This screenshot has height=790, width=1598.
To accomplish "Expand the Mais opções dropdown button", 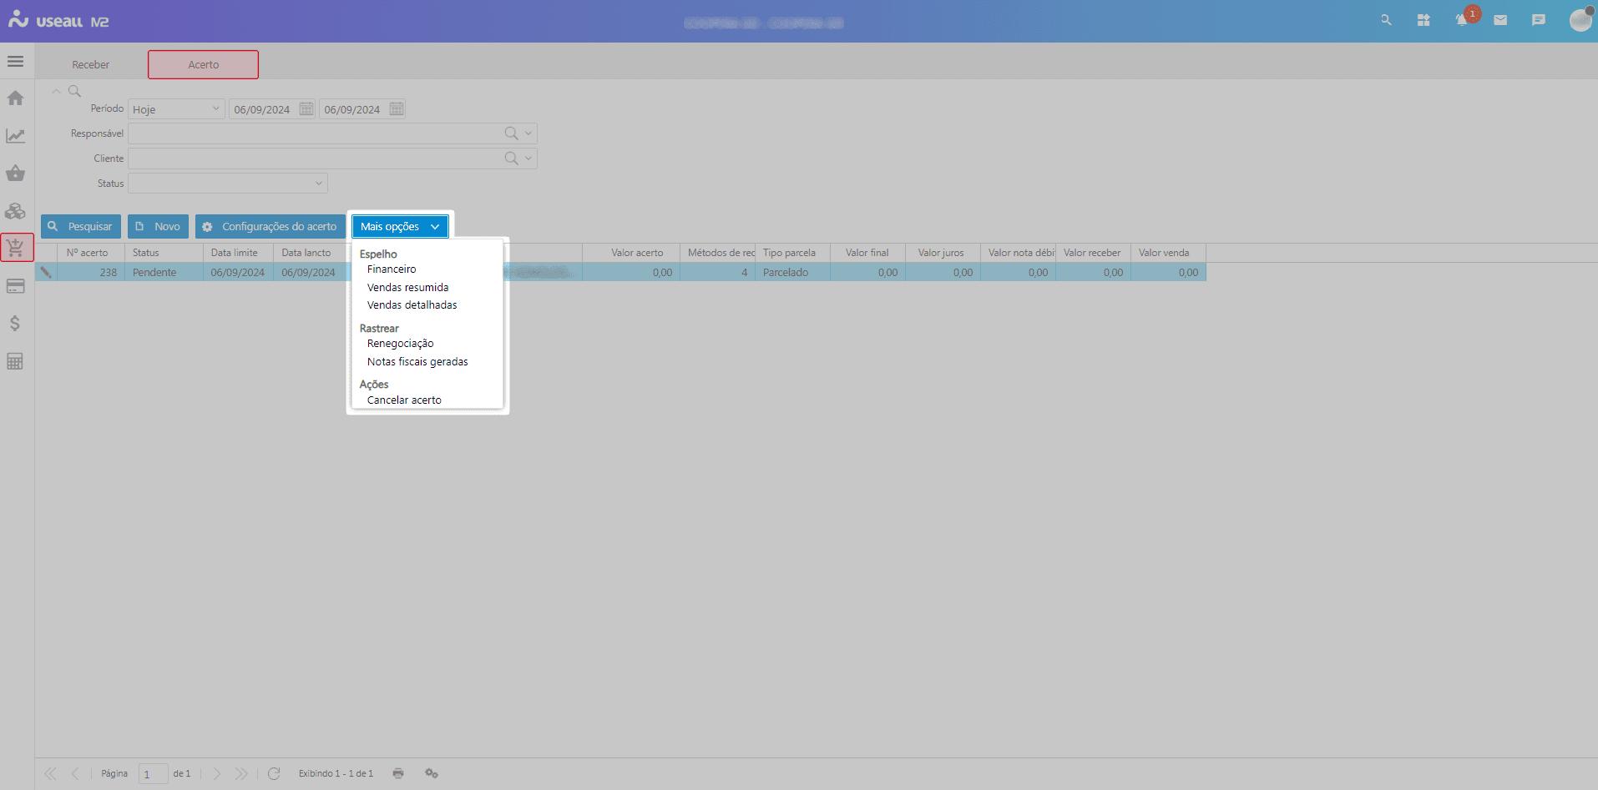I will [400, 227].
